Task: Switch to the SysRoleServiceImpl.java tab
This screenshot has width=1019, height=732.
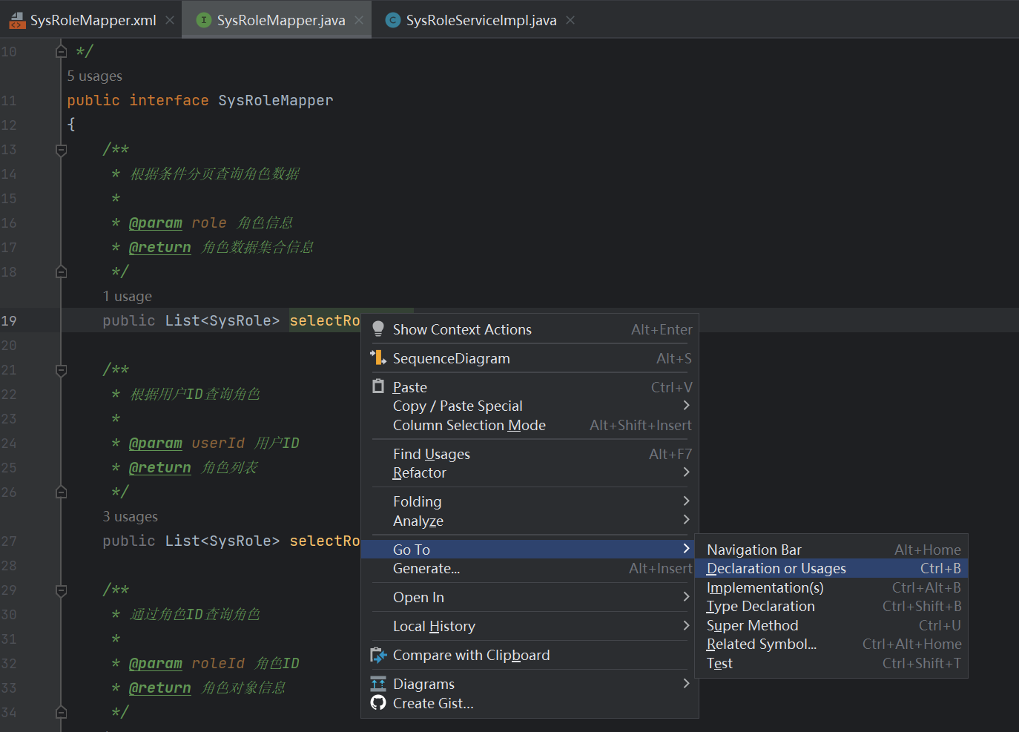Action: (481, 20)
